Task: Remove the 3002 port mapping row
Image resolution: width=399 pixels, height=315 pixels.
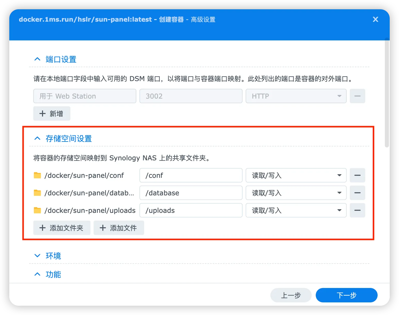Action: (x=357, y=96)
